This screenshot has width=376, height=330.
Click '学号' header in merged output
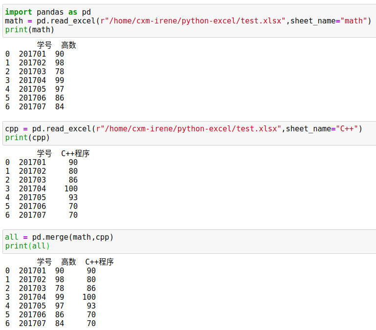[44, 262]
